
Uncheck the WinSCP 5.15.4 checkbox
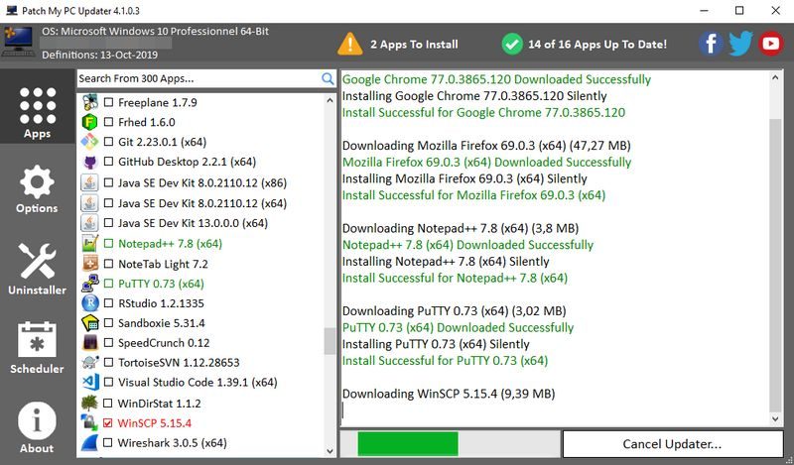[107, 422]
